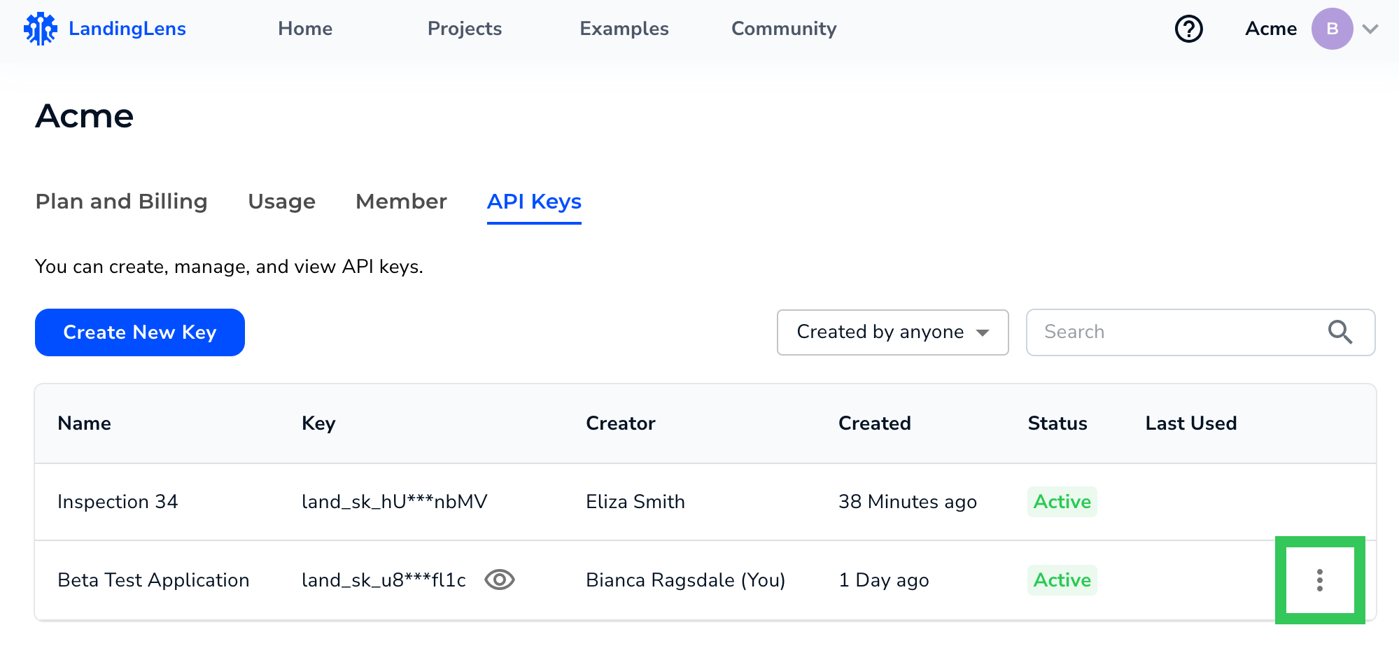Click the Create New Key button
Image resolution: width=1399 pixels, height=646 pixels.
click(x=140, y=332)
